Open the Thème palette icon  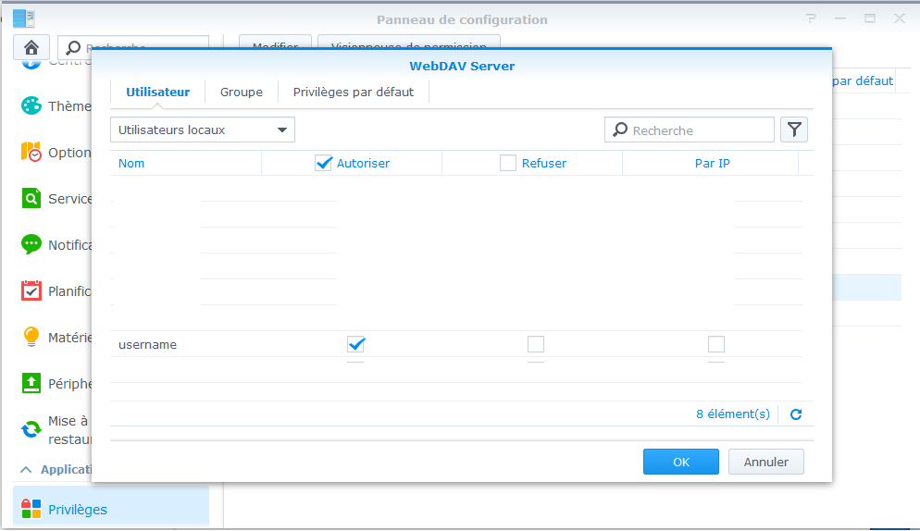(31, 106)
